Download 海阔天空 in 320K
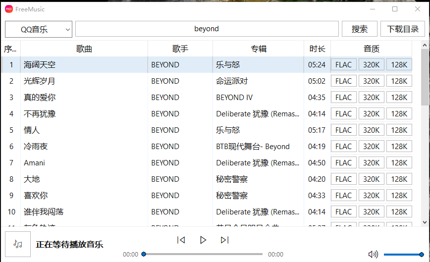Screen dimensions: 430x262 (372, 65)
